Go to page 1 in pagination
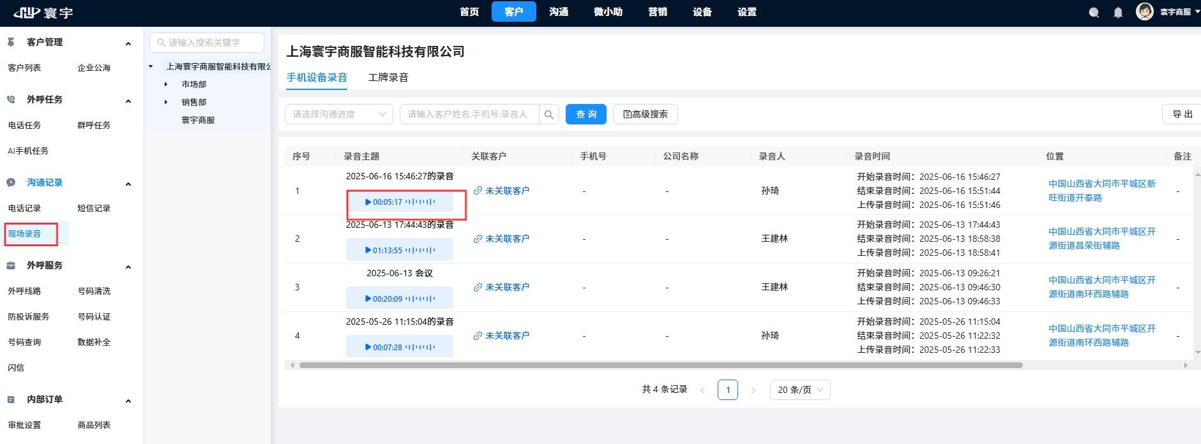 [728, 390]
